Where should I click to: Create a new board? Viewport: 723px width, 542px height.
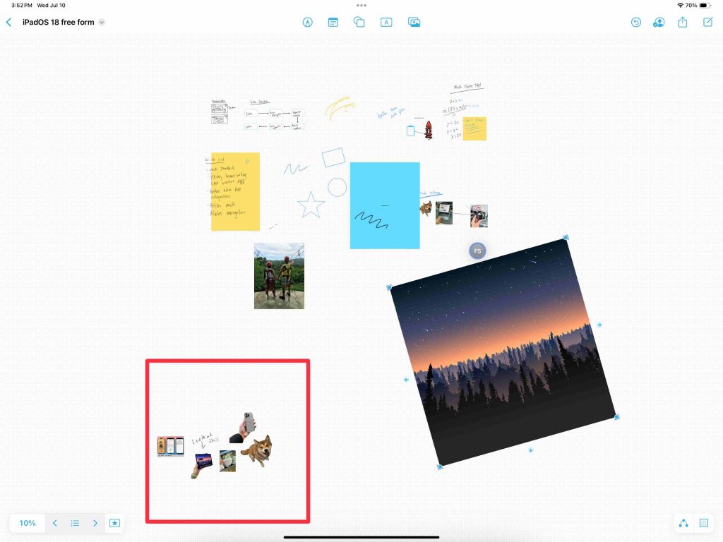tap(708, 23)
